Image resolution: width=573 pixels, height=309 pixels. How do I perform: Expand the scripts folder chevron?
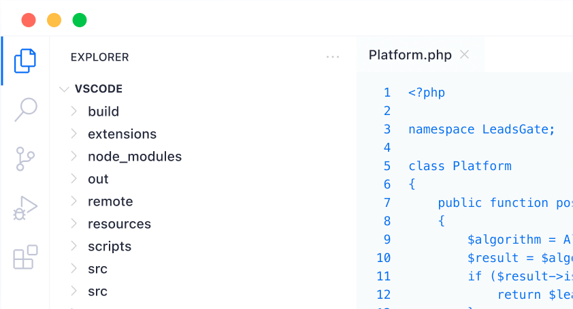pos(73,246)
